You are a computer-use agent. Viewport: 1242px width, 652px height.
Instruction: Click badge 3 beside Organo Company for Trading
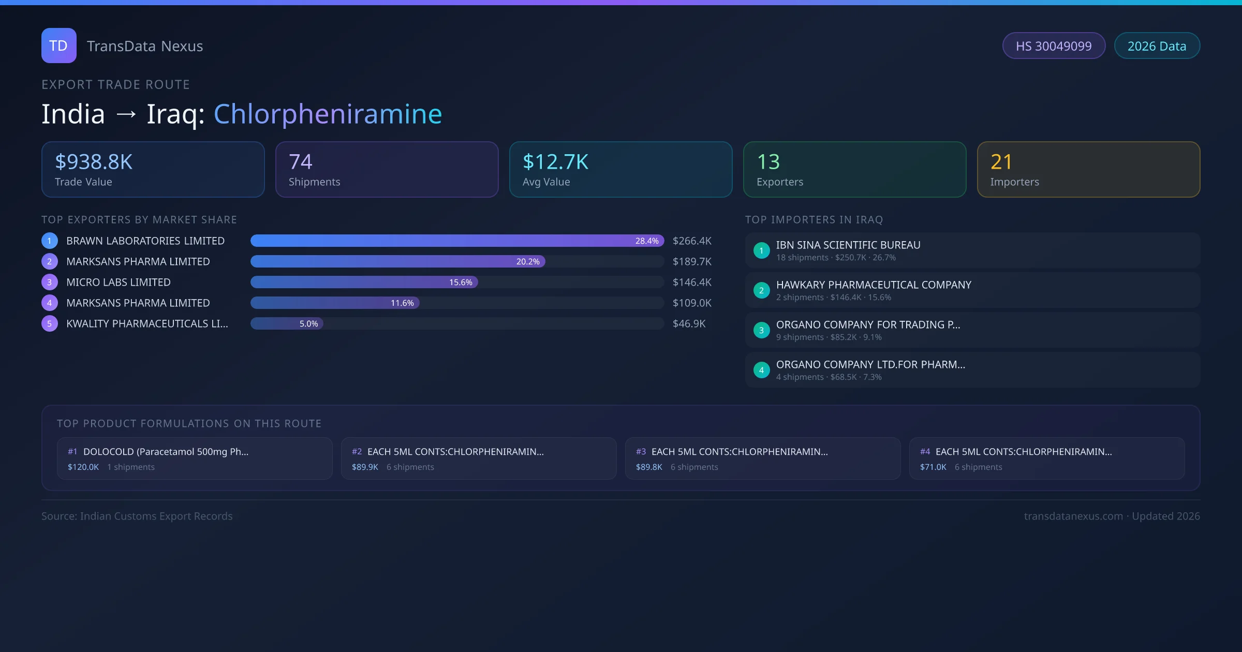tap(761, 330)
